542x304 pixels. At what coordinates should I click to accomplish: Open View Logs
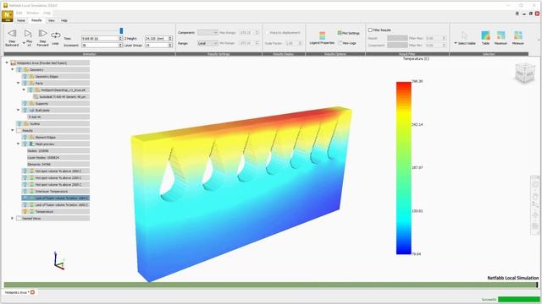click(x=347, y=43)
